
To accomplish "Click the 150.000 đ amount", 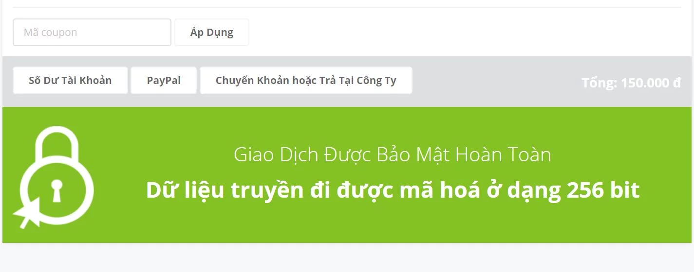I will coord(651,83).
